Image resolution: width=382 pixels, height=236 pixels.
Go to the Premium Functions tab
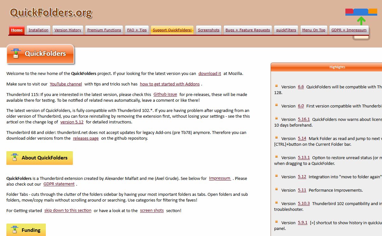(104, 30)
